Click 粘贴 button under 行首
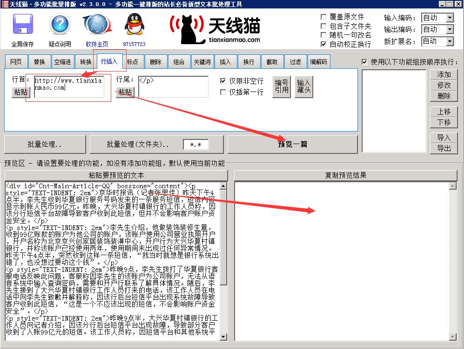Screen dimensions: 464x349 pyautogui.click(x=21, y=92)
